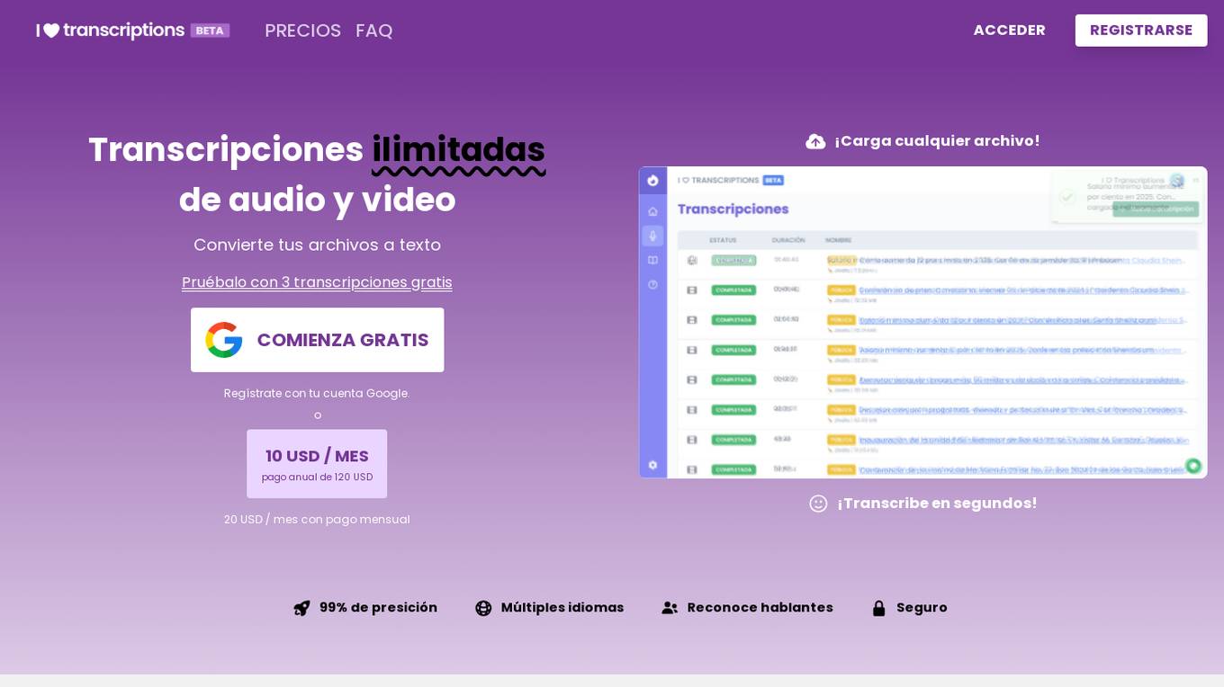Click the rocket icon by 99% de presición
Image resolution: width=1224 pixels, height=687 pixels.
301,608
